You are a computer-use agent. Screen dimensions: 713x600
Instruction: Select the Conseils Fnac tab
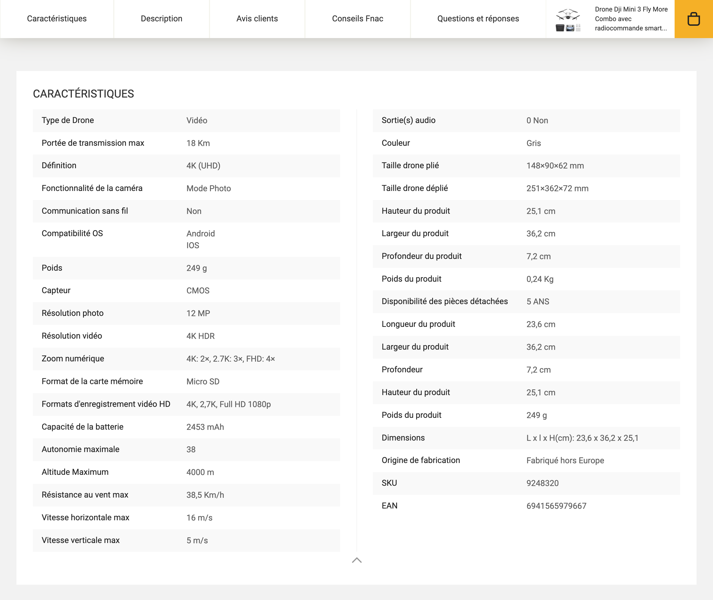coord(357,19)
